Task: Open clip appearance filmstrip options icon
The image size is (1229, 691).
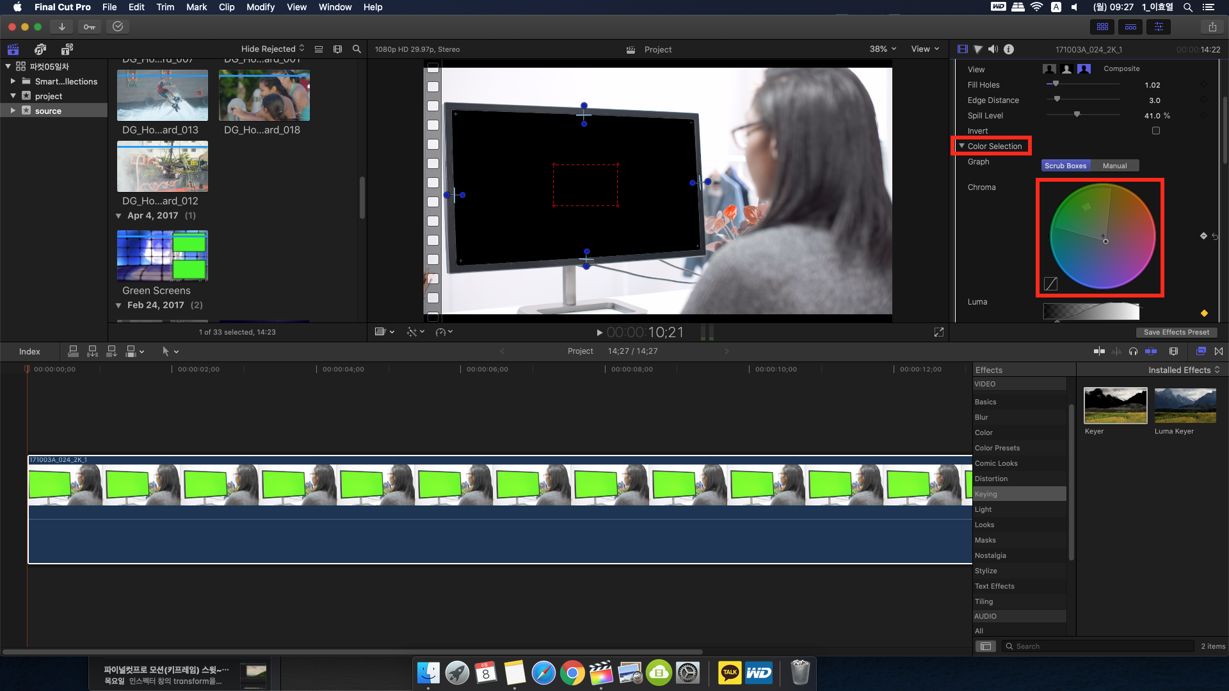Action: click(338, 49)
